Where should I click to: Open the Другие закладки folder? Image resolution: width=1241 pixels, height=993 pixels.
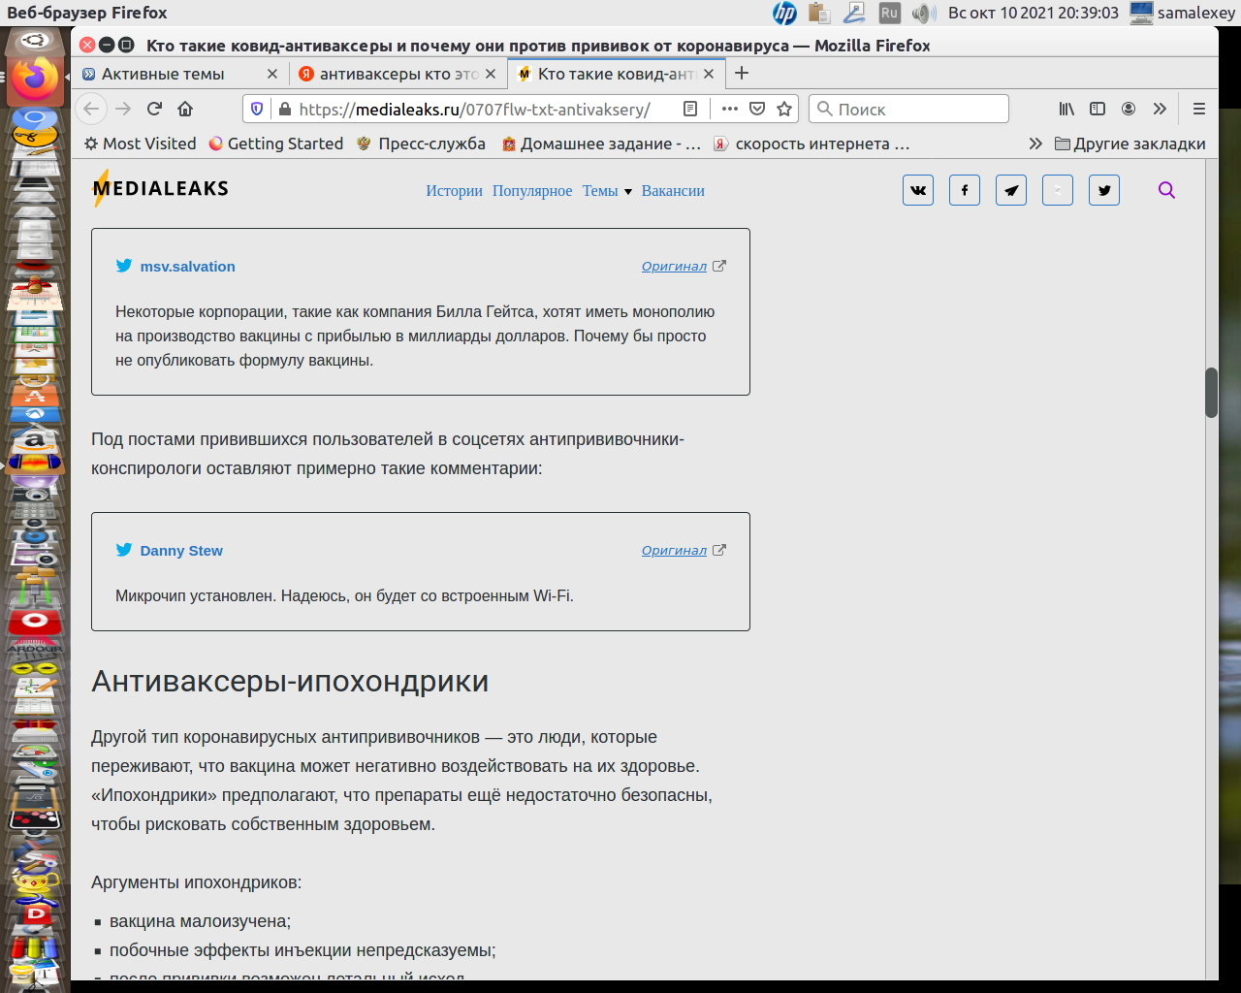coord(1130,144)
